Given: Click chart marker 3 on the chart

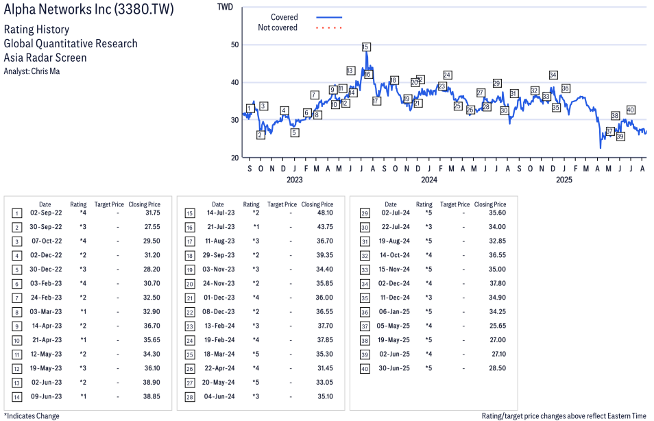Looking at the screenshot, I should click(263, 106).
